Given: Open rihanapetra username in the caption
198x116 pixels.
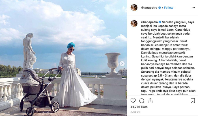Looking at the screenshot, I should [x=149, y=22].
